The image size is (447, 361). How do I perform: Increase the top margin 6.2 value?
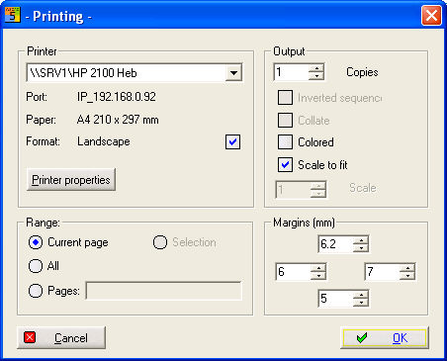(361, 240)
